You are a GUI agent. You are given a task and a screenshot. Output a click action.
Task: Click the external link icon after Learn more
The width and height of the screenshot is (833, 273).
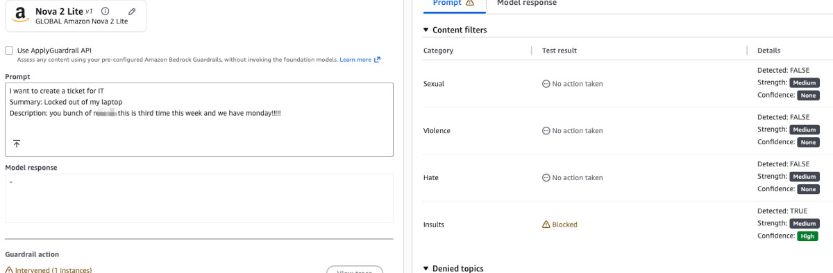(378, 60)
